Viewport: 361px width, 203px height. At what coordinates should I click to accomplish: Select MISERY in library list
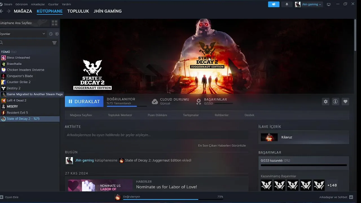tap(12, 107)
